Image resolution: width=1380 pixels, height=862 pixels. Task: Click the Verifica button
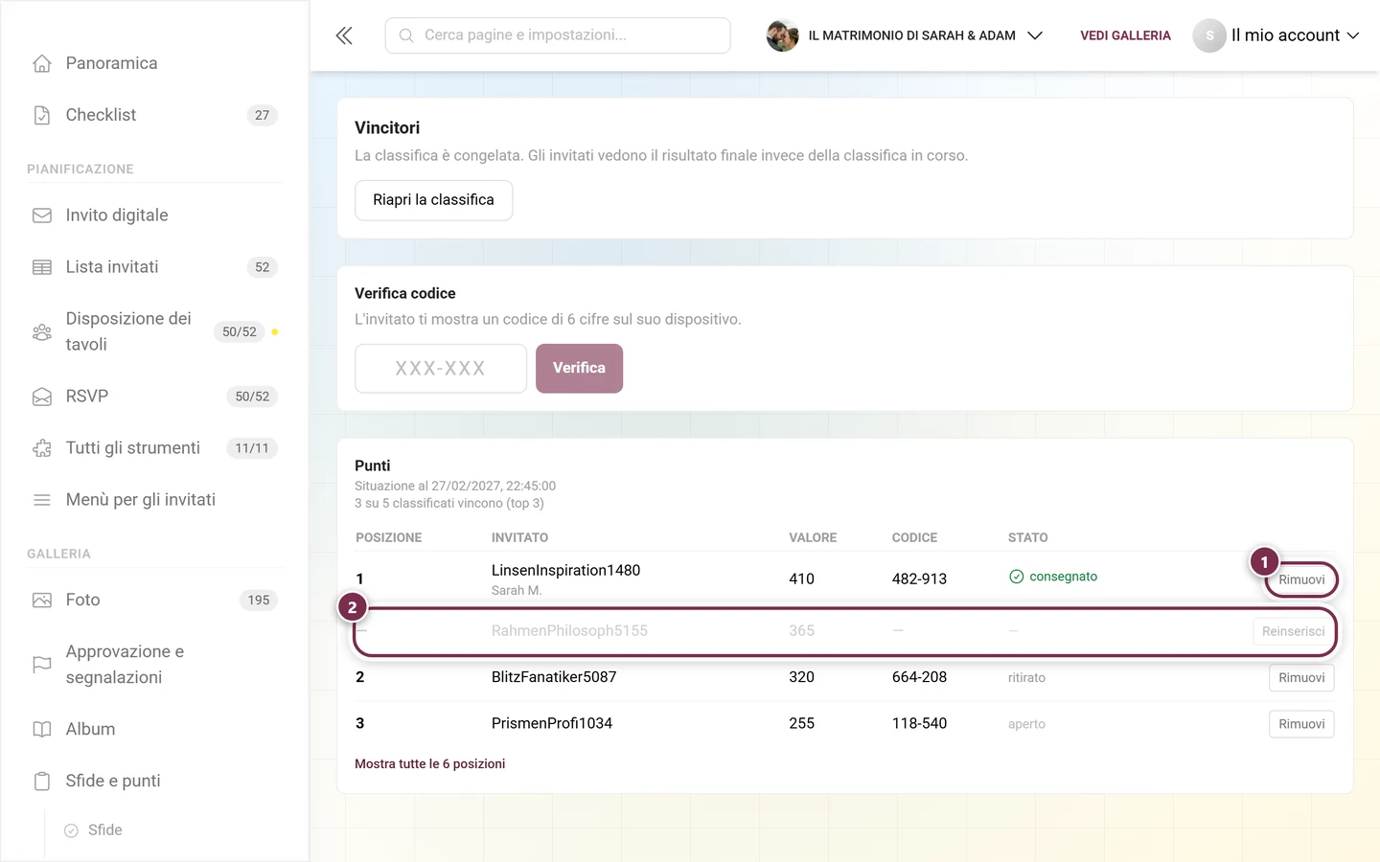579,369
